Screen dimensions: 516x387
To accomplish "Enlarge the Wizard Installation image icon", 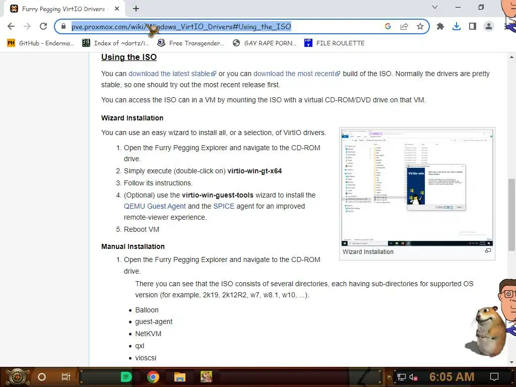I will 488,251.
